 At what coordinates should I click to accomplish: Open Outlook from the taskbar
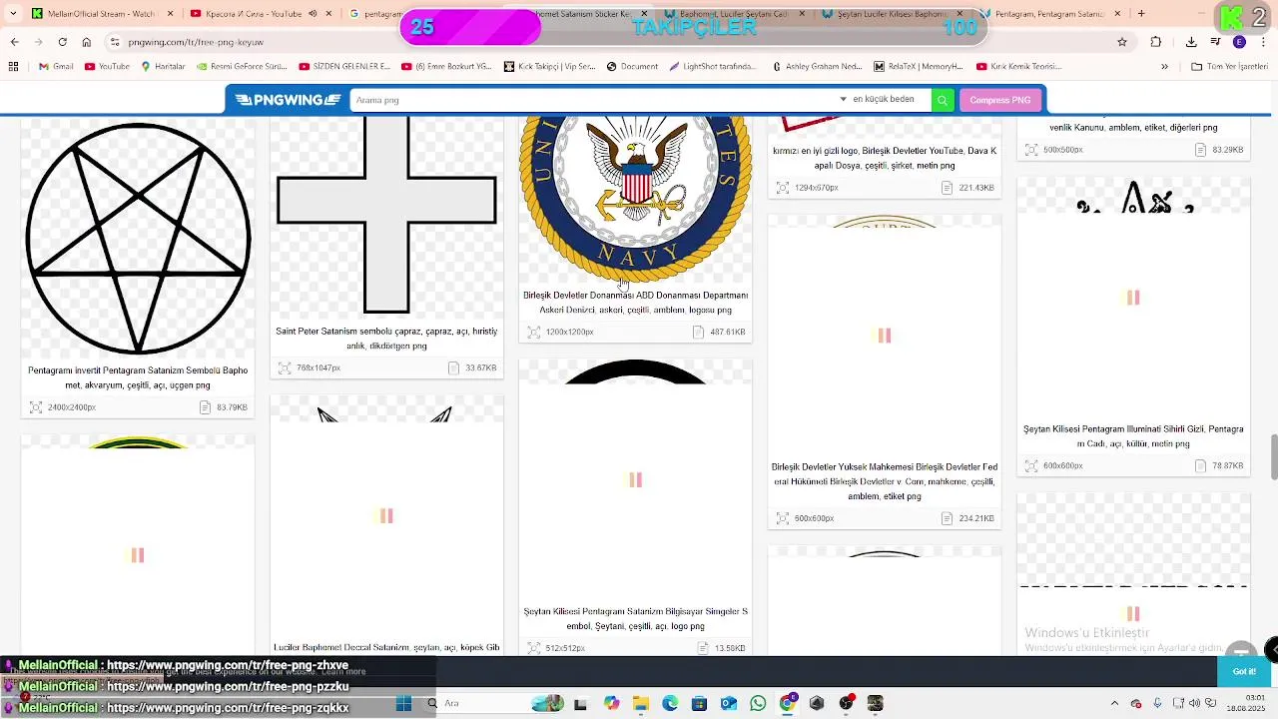click(729, 704)
